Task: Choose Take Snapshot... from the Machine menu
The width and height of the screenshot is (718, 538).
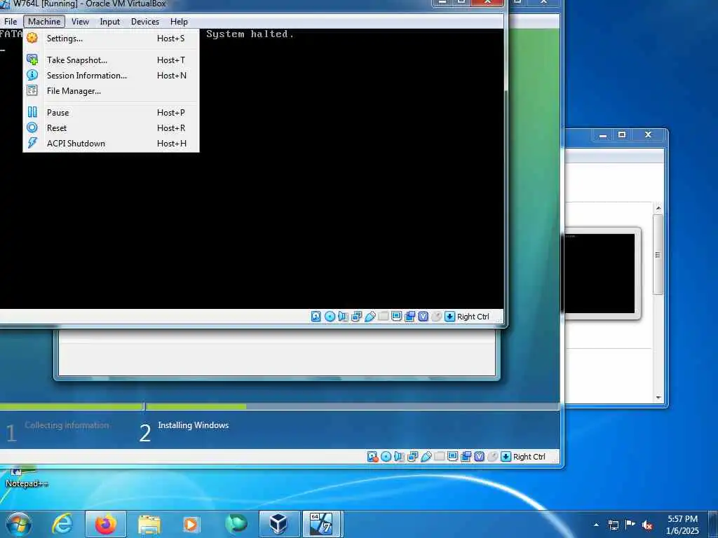Action: pos(111,60)
